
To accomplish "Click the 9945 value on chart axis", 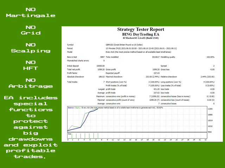I will click(210, 132).
